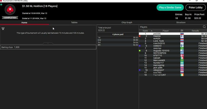Select player row marcegring
This screenshot has width=207, height=109.
[x=173, y=65]
